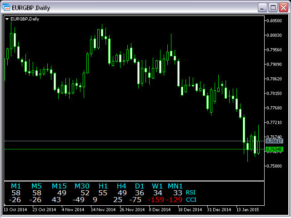
Task: Select the D1 timeframe label
Action: [x=140, y=186]
